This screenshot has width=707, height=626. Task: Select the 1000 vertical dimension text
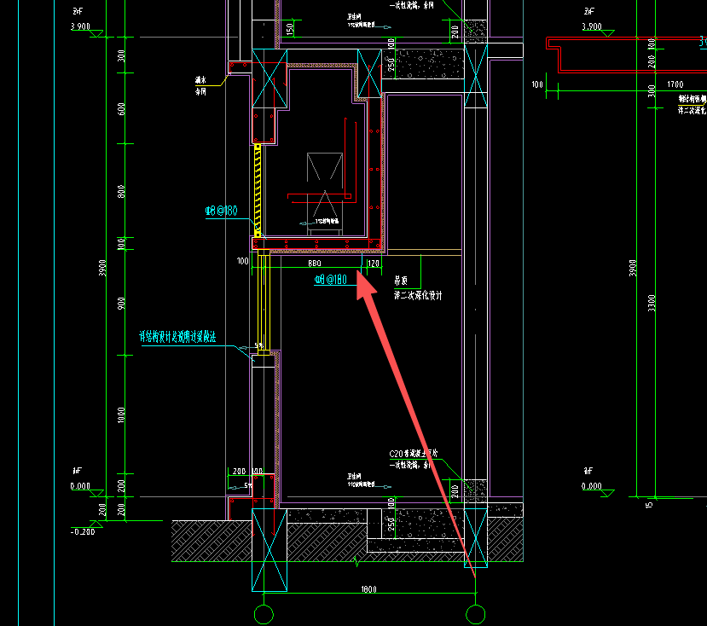(x=121, y=415)
